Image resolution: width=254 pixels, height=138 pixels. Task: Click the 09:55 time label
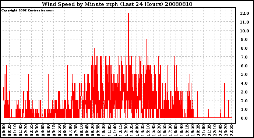(98, 130)
